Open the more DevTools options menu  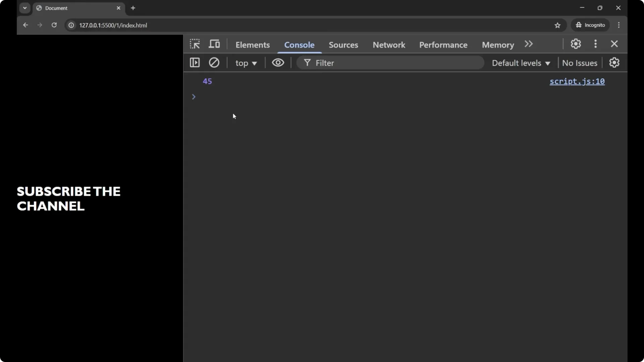coord(596,44)
